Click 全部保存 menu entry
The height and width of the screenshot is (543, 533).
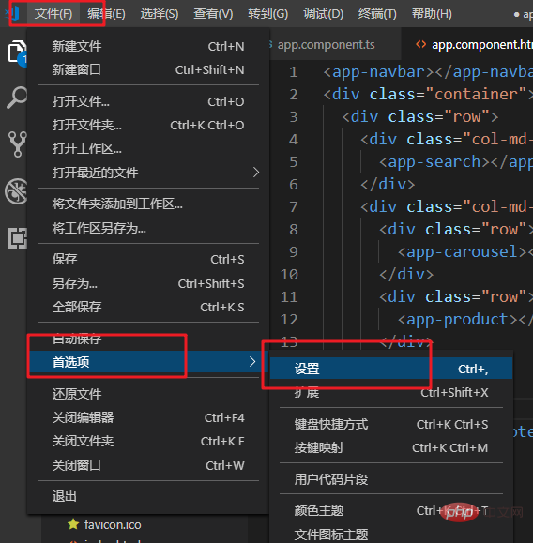pyautogui.click(x=148, y=307)
